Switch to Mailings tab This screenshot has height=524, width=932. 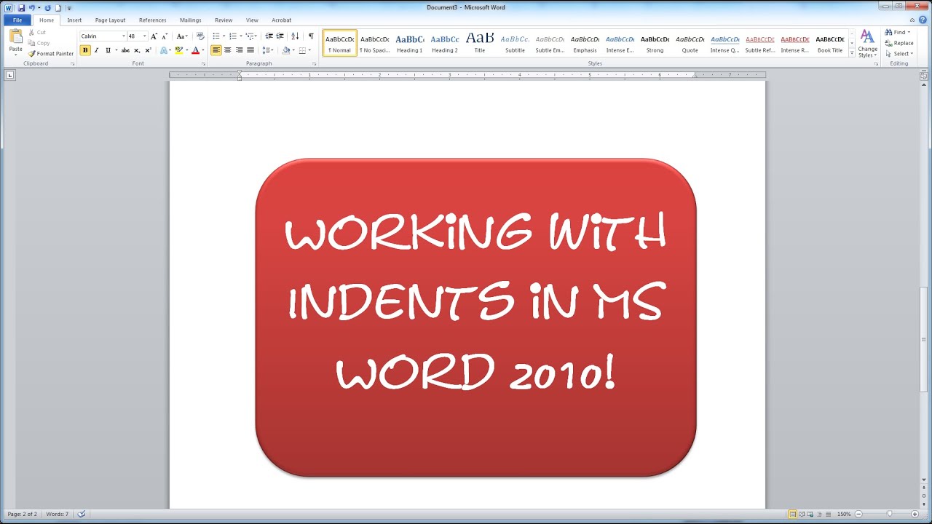pos(191,20)
